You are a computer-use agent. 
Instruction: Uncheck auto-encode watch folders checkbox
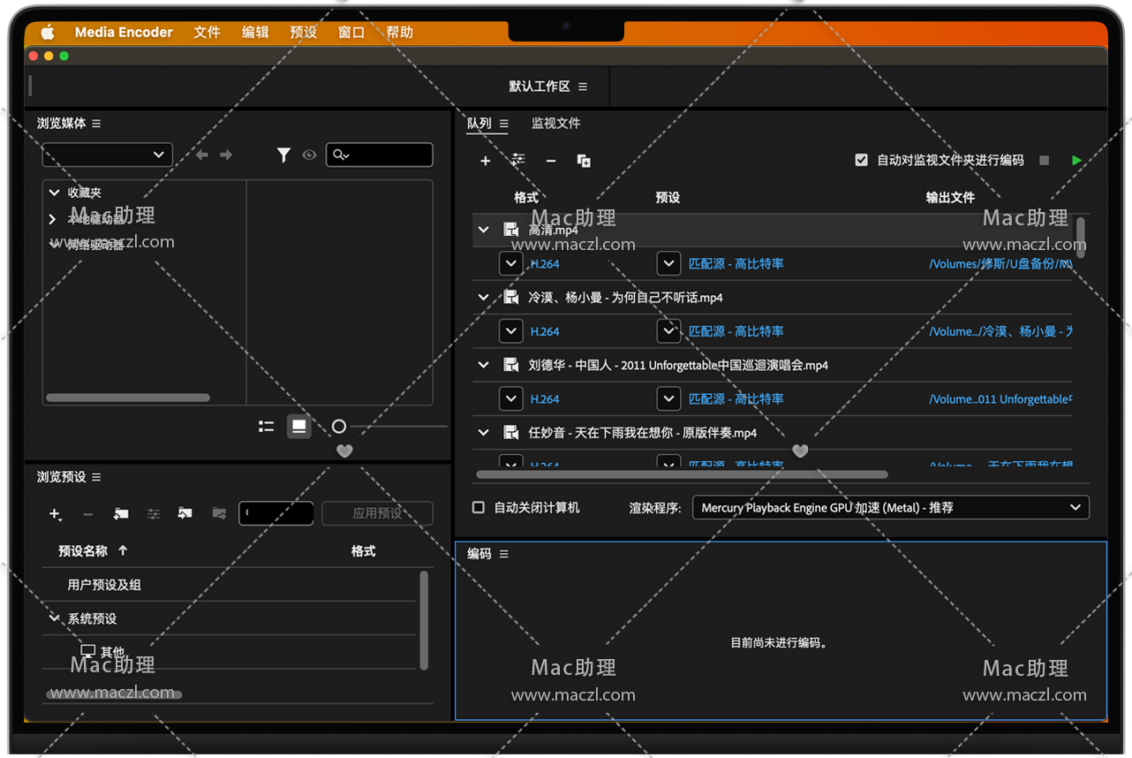tap(862, 160)
